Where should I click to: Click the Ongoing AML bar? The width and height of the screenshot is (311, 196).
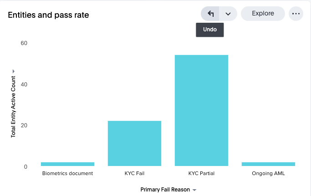coord(268,164)
